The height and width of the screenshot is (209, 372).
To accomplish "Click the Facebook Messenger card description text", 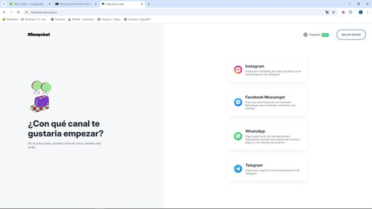I will pos(270,106).
